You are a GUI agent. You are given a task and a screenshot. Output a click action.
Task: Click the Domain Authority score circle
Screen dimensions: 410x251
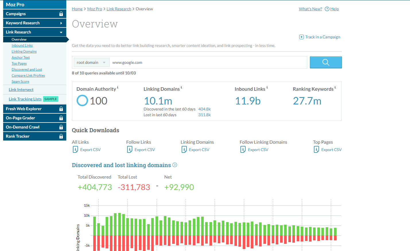(x=82, y=100)
